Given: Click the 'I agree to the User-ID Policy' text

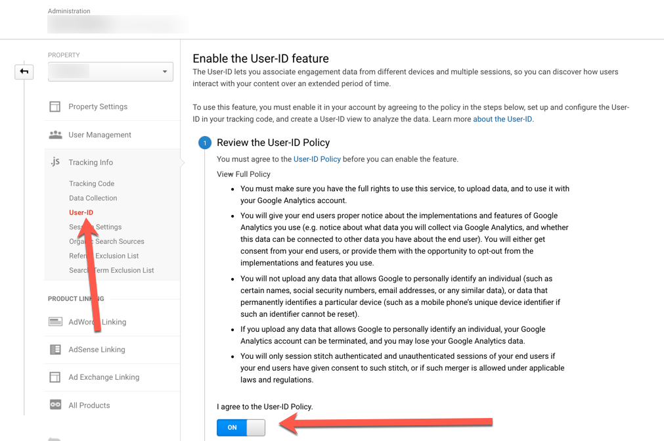Looking at the screenshot, I should (265, 407).
